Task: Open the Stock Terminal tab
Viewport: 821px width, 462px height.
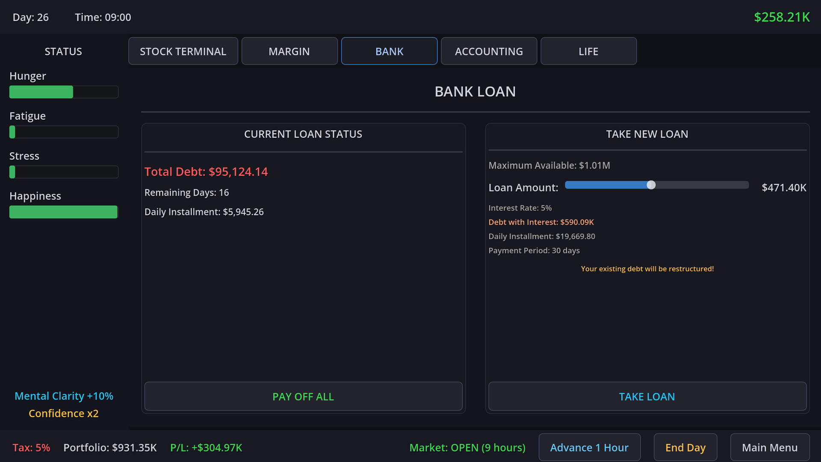Action: (x=183, y=51)
